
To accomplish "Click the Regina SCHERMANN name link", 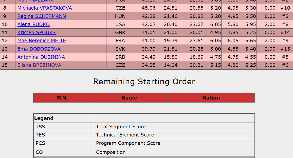I will [42, 16].
